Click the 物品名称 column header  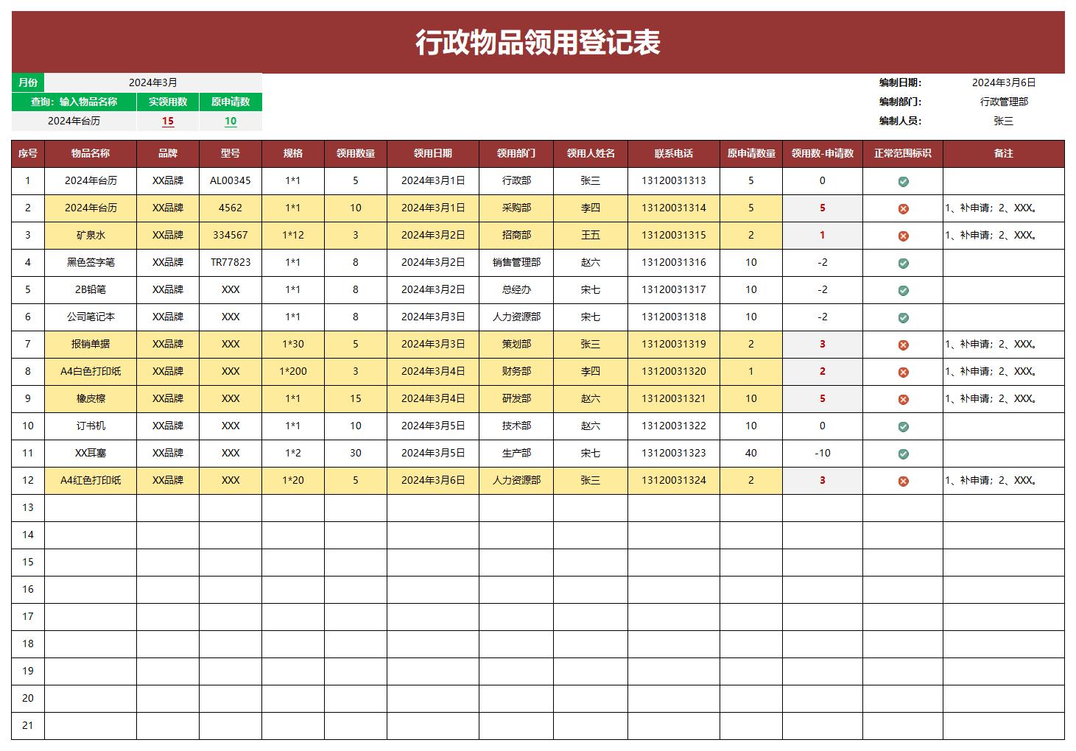pos(91,153)
